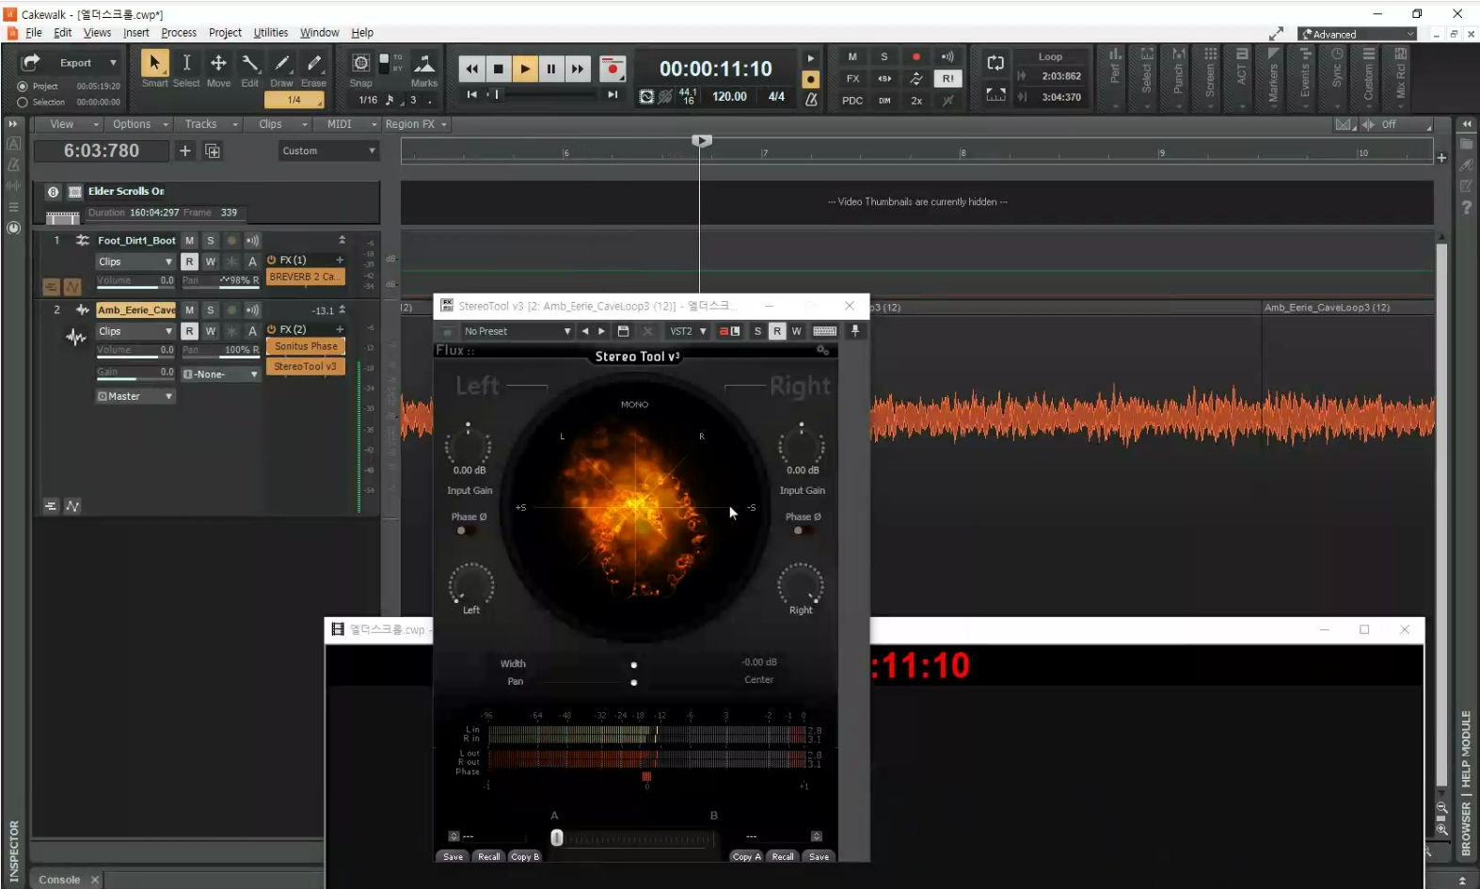Open Clips dropdown on Amb_Eerie_Cave track
Screen dimensions: 1480x889
click(135, 331)
